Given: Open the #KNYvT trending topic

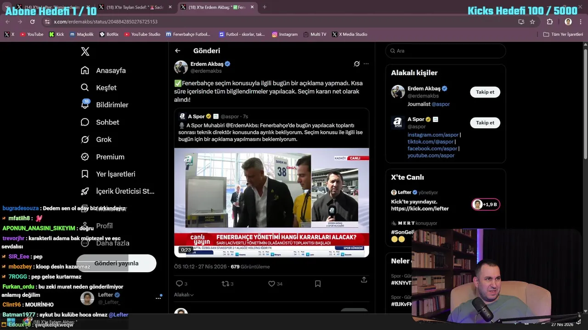Looking at the screenshot, I should point(401,283).
